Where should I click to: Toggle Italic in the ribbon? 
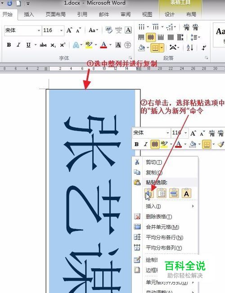pyautogui.click(x=18, y=45)
